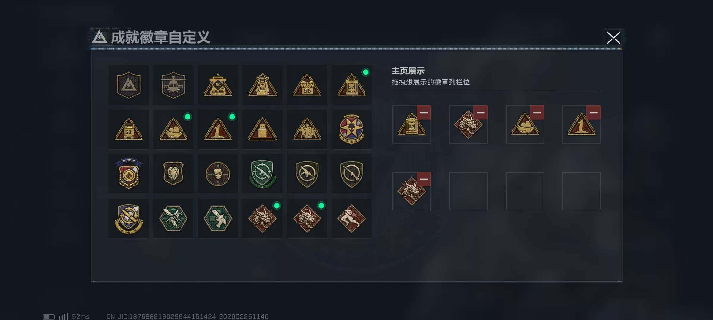713x320 pixels.
Task: Pick the gem shield badge
Action: [x=173, y=174]
